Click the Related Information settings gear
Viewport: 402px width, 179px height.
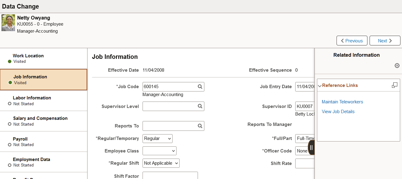click(397, 65)
